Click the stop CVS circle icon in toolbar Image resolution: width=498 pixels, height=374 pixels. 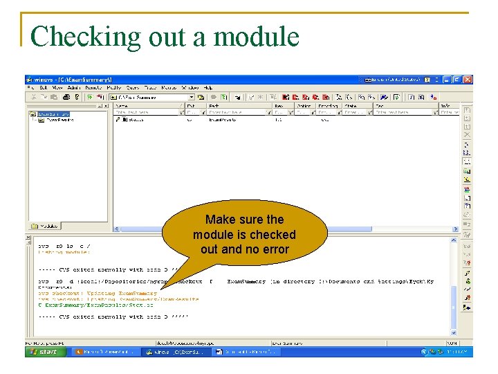click(x=213, y=98)
